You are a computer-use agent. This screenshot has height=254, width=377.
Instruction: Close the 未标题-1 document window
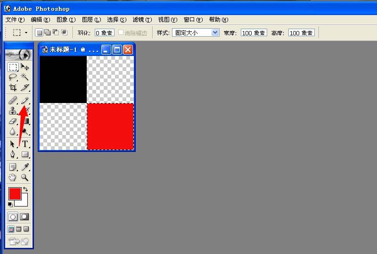128,50
